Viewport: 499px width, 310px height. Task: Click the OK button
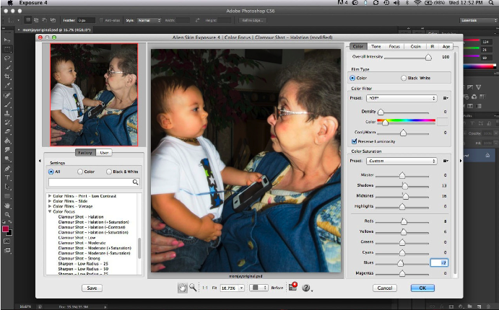tap(422, 288)
